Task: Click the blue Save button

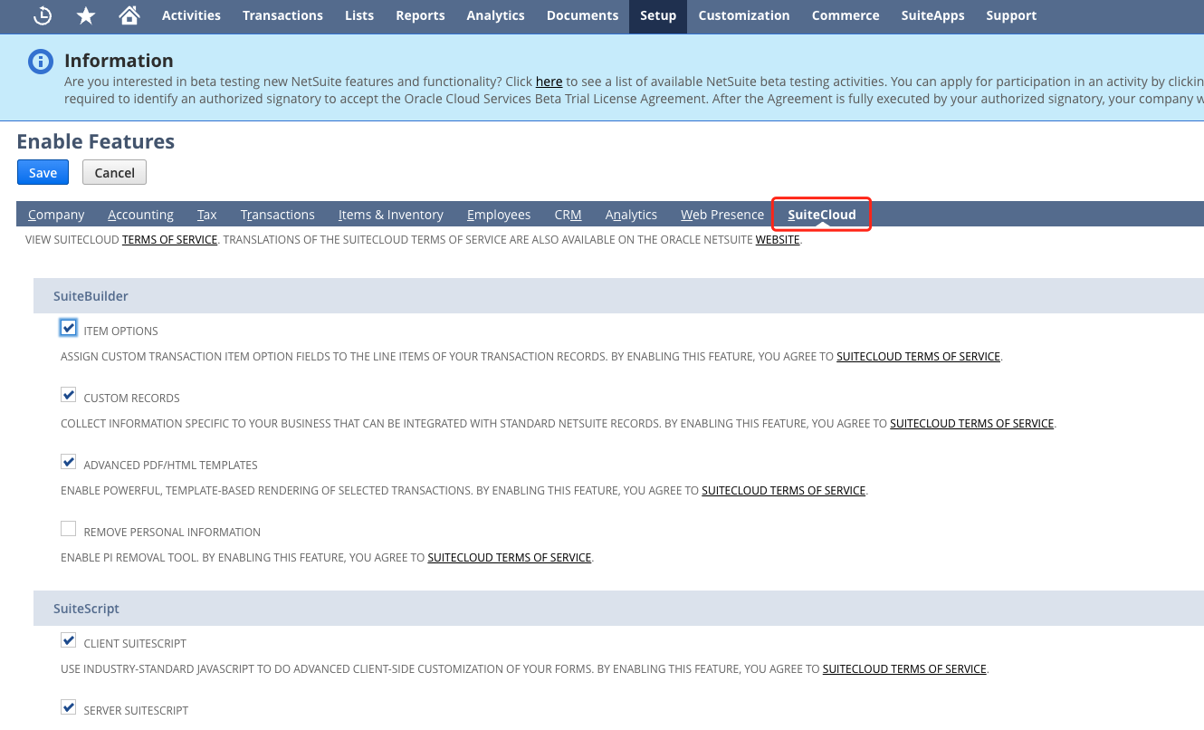Action: point(43,172)
